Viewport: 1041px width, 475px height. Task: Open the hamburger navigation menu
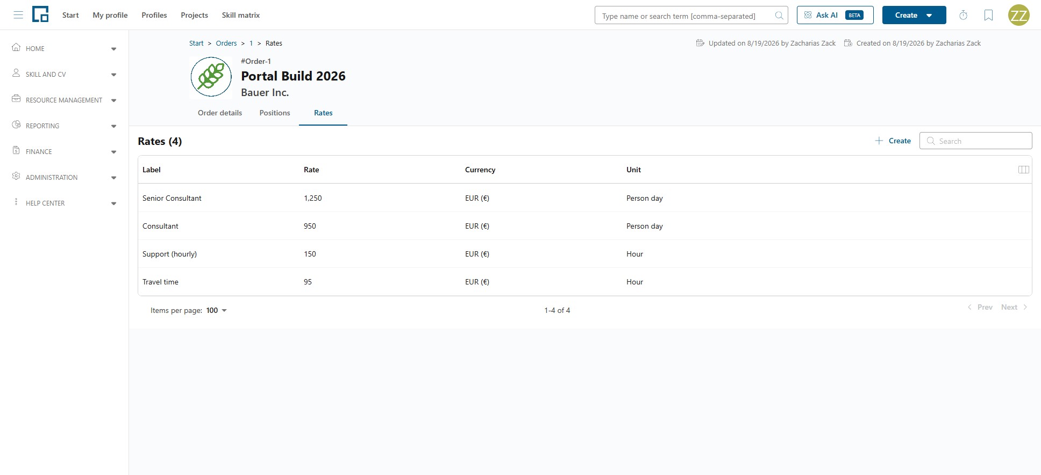click(18, 15)
